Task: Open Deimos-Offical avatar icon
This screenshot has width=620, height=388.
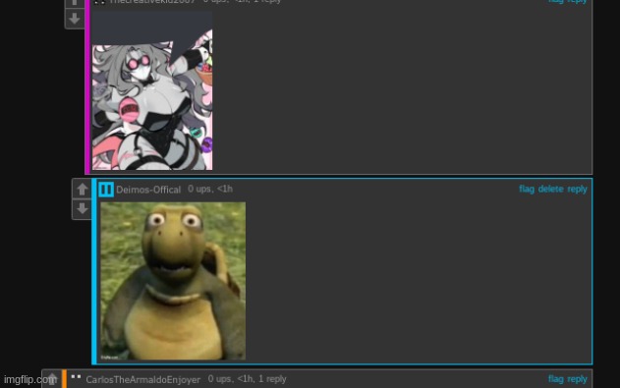Action: pyautogui.click(x=106, y=190)
